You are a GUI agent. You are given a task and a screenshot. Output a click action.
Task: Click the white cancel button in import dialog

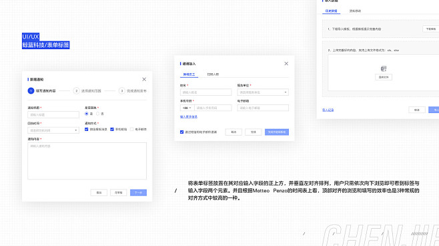coord(417,110)
